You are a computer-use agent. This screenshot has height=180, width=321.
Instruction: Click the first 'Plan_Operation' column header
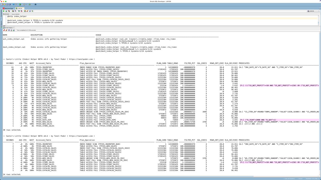[x=87, y=63]
